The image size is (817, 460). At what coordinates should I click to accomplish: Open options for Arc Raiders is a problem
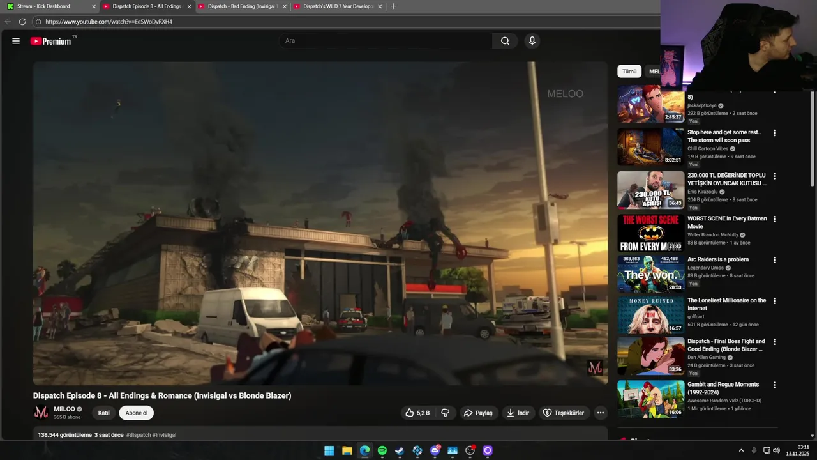pyautogui.click(x=775, y=260)
